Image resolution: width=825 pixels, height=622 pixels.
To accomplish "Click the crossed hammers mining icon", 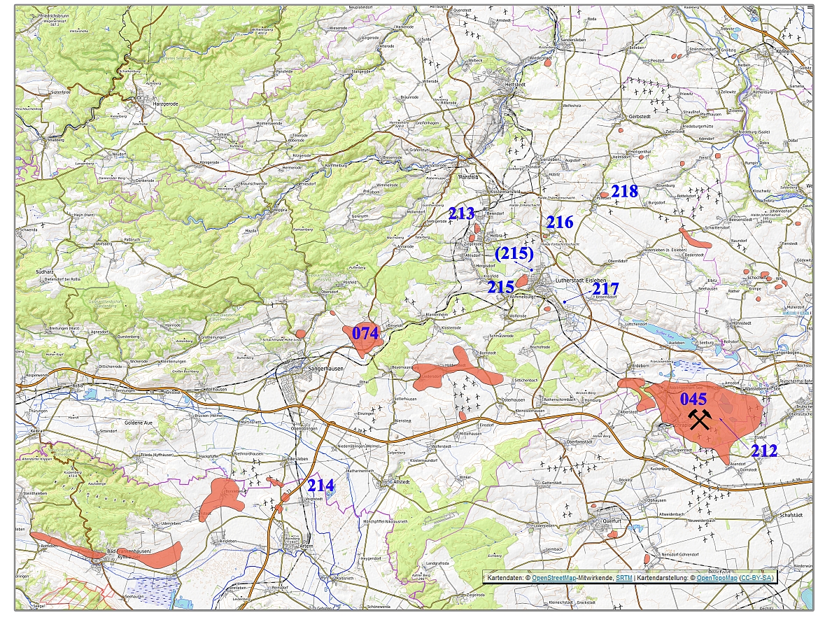I will click(699, 420).
